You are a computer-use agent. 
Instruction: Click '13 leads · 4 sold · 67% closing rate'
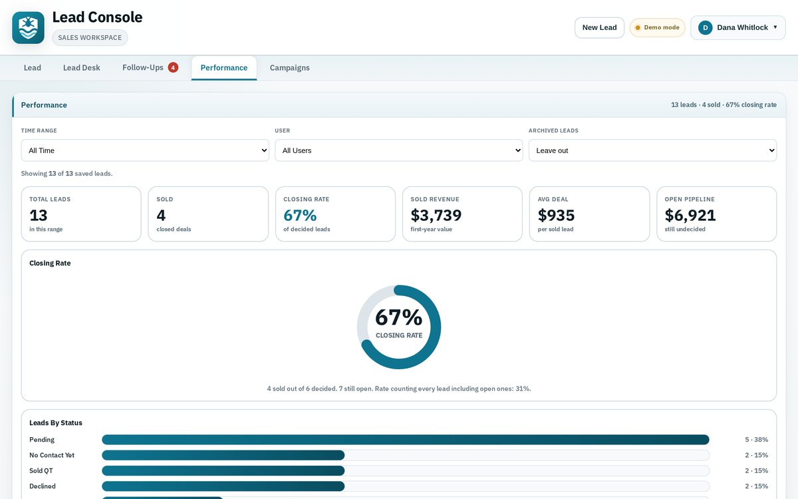tap(724, 105)
